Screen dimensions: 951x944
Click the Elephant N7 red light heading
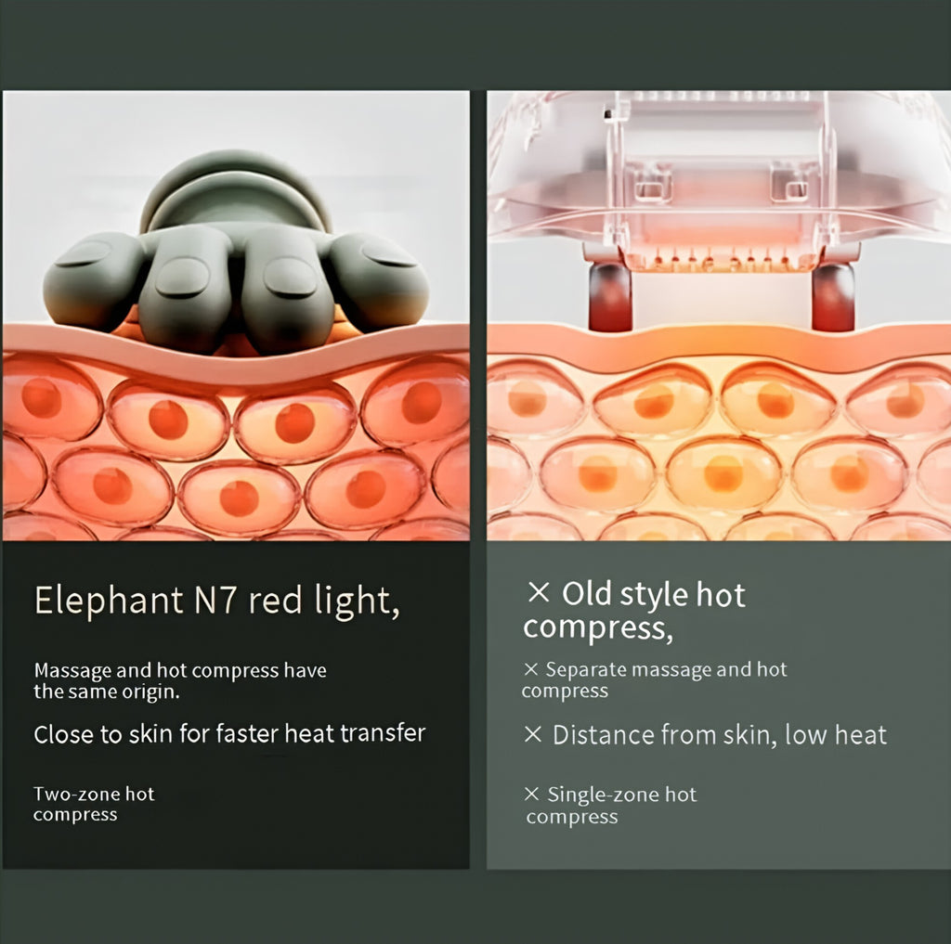(216, 601)
